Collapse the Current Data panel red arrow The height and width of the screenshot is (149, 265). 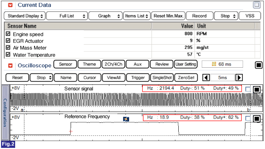[x=10, y=5]
